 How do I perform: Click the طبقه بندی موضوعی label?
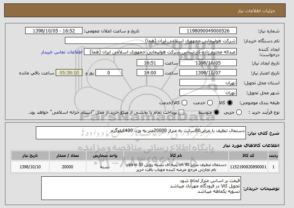point(259,103)
